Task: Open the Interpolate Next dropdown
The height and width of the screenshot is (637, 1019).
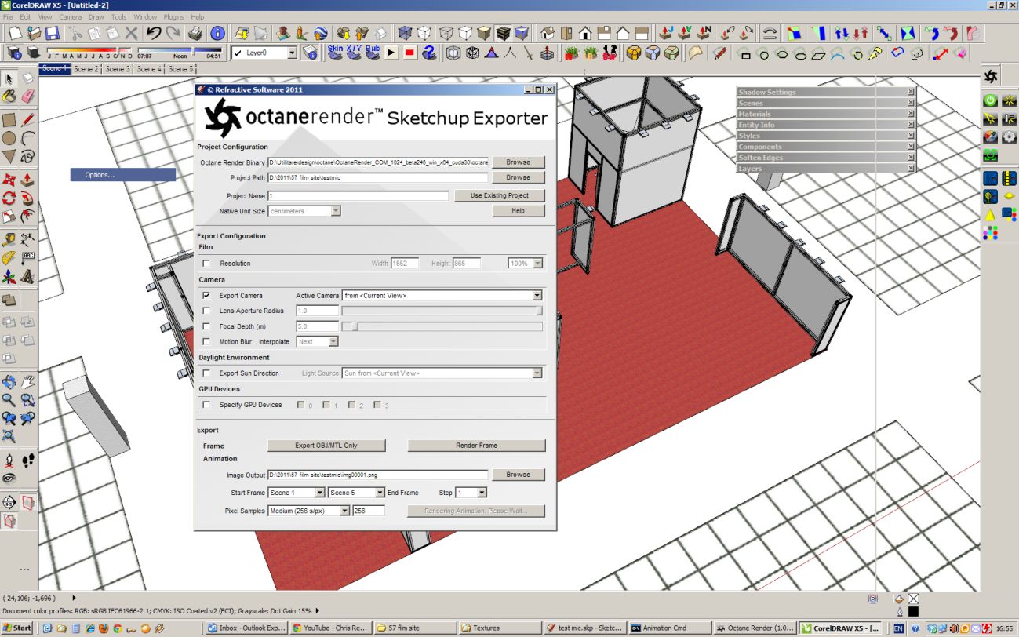Action: point(333,341)
